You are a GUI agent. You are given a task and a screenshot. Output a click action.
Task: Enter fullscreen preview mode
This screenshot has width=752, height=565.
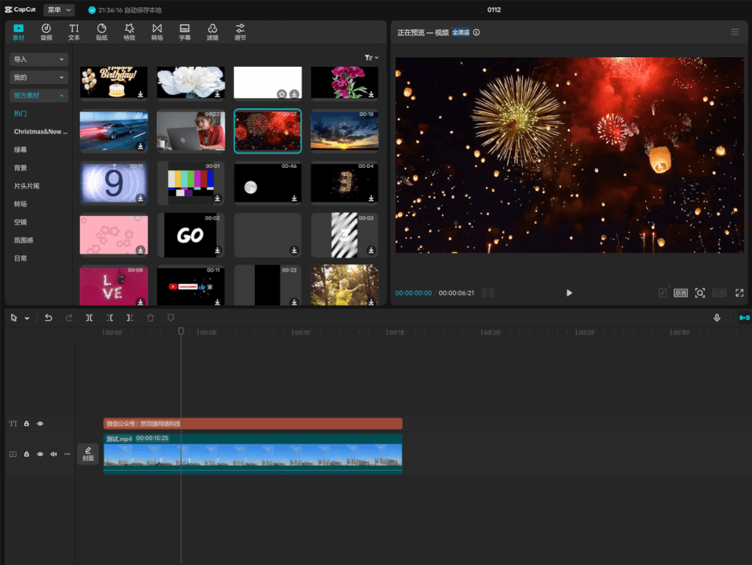739,293
